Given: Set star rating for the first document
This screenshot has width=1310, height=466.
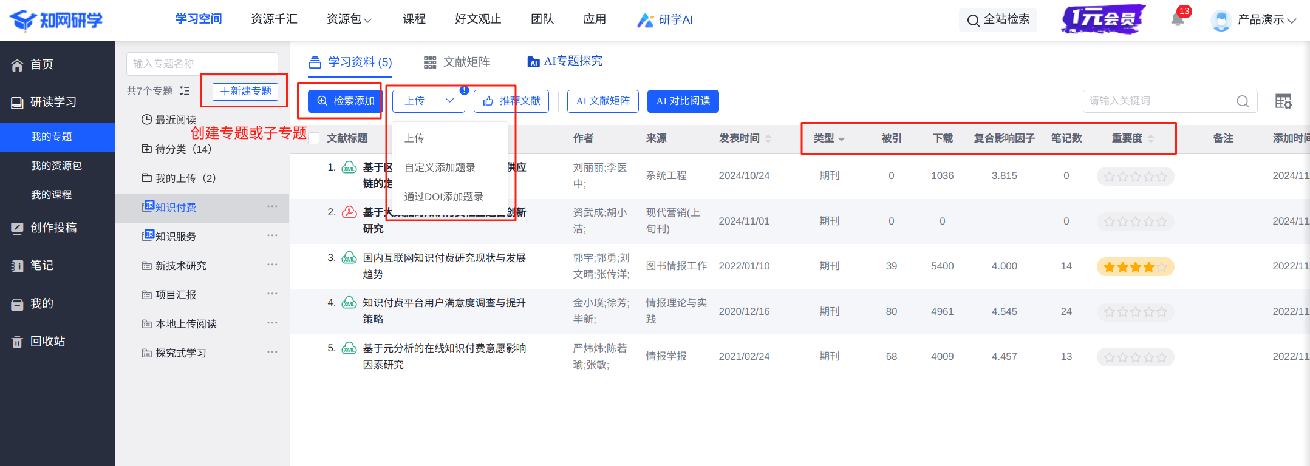Looking at the screenshot, I should point(1135,177).
